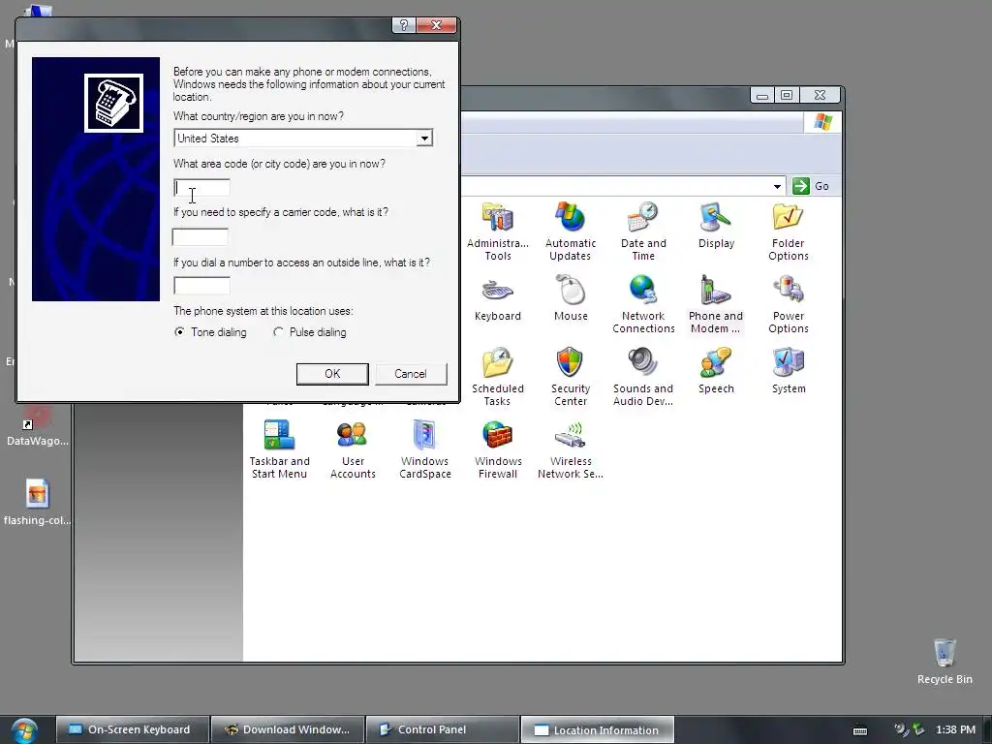The image size is (992, 744).
Task: Select the flashing-col desktop file
Action: pyautogui.click(x=38, y=503)
